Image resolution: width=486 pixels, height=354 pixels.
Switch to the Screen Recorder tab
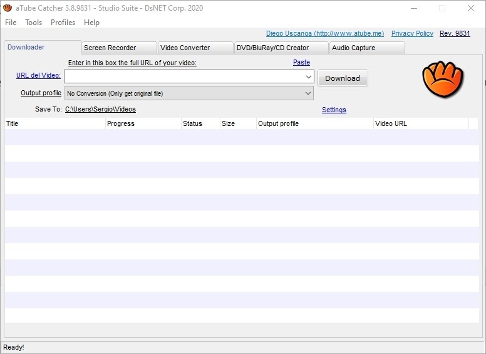119,48
